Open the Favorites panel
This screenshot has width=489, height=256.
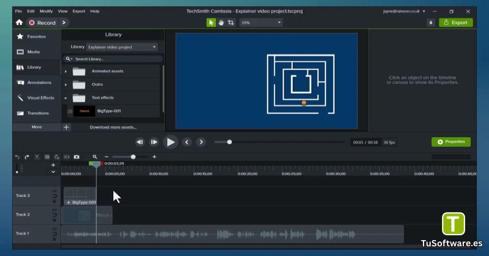[x=37, y=37]
